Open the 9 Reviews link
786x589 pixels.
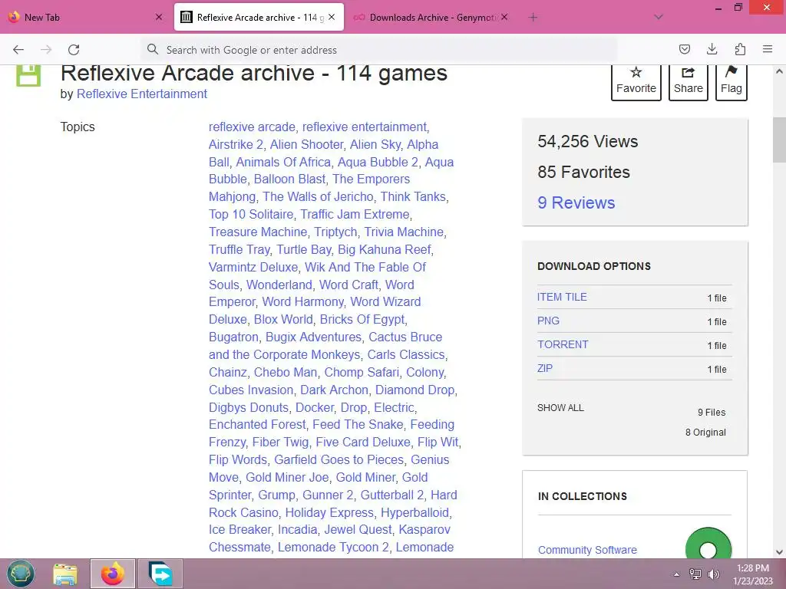pos(576,202)
